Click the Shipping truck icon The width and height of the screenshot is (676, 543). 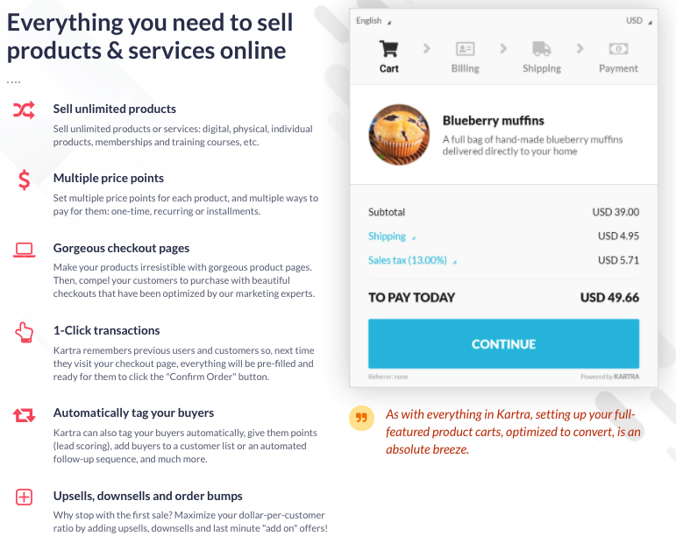[x=542, y=49]
